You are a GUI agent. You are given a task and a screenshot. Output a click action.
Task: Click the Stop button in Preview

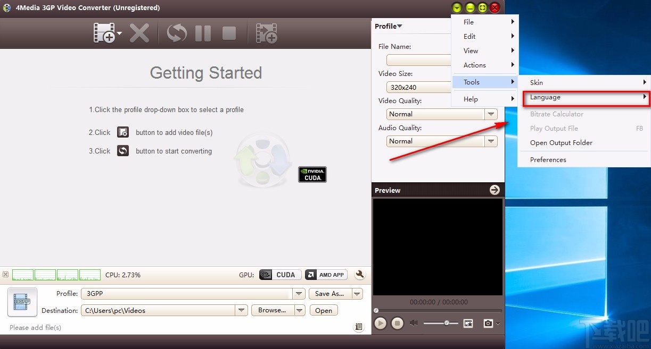398,323
